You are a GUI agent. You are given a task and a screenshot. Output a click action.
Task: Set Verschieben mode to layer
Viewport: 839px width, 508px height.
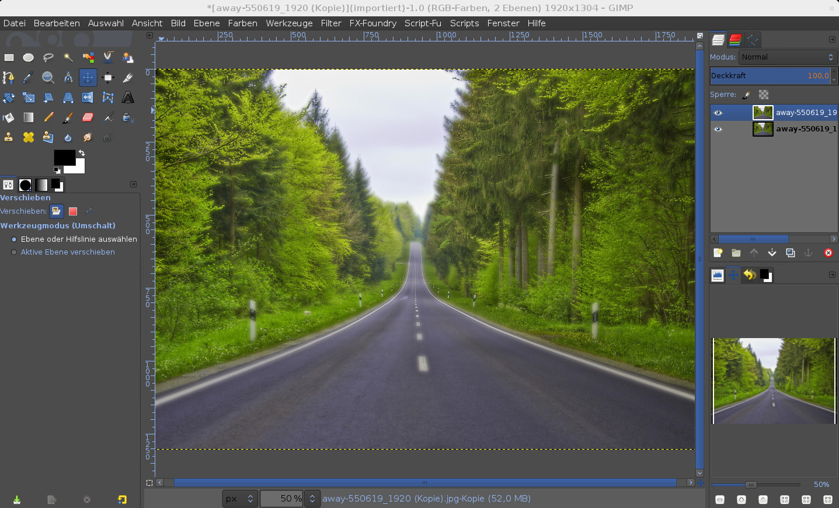pyautogui.click(x=57, y=211)
